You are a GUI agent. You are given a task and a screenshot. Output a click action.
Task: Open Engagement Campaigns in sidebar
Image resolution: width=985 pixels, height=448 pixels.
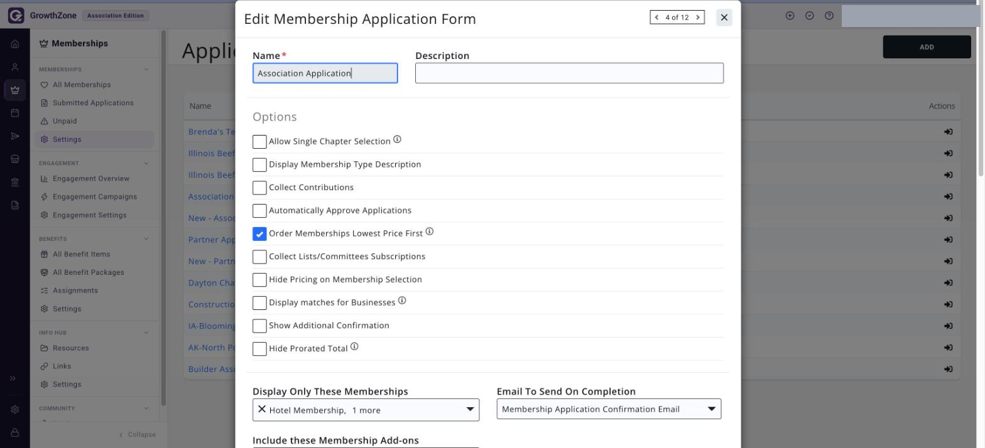click(x=95, y=197)
